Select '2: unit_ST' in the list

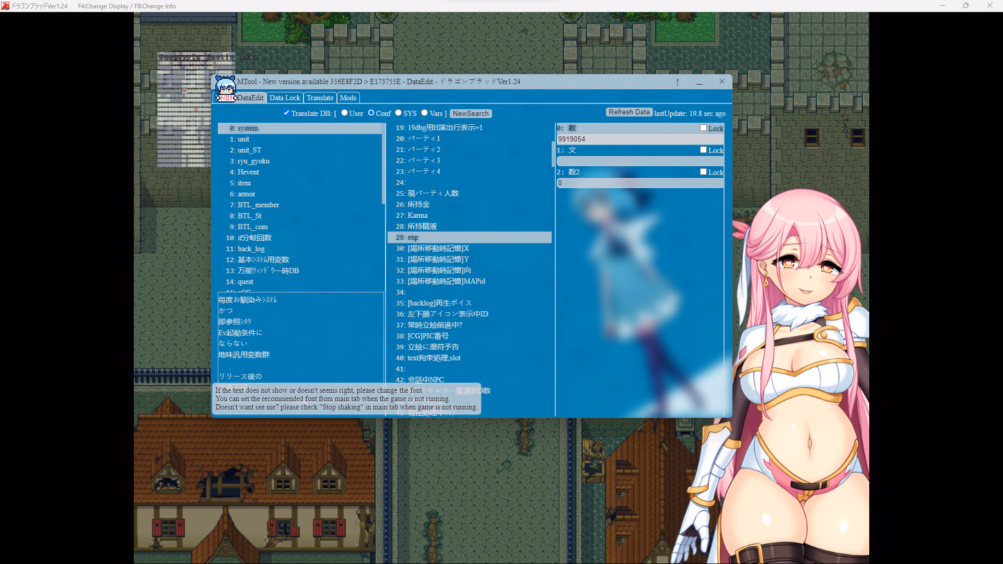pos(299,150)
